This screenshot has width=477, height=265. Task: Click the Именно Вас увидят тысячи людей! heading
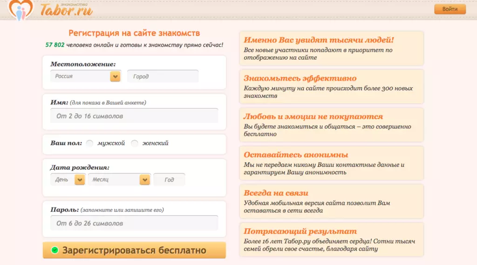[x=319, y=40]
